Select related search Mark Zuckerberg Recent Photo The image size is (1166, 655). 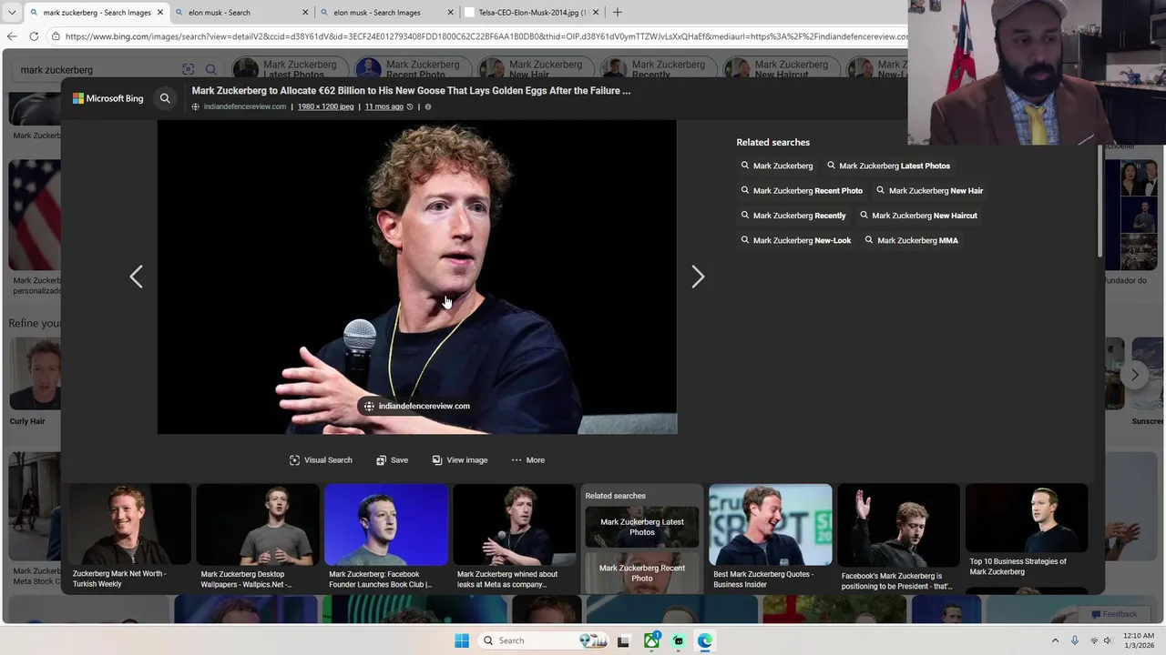pyautogui.click(x=802, y=191)
